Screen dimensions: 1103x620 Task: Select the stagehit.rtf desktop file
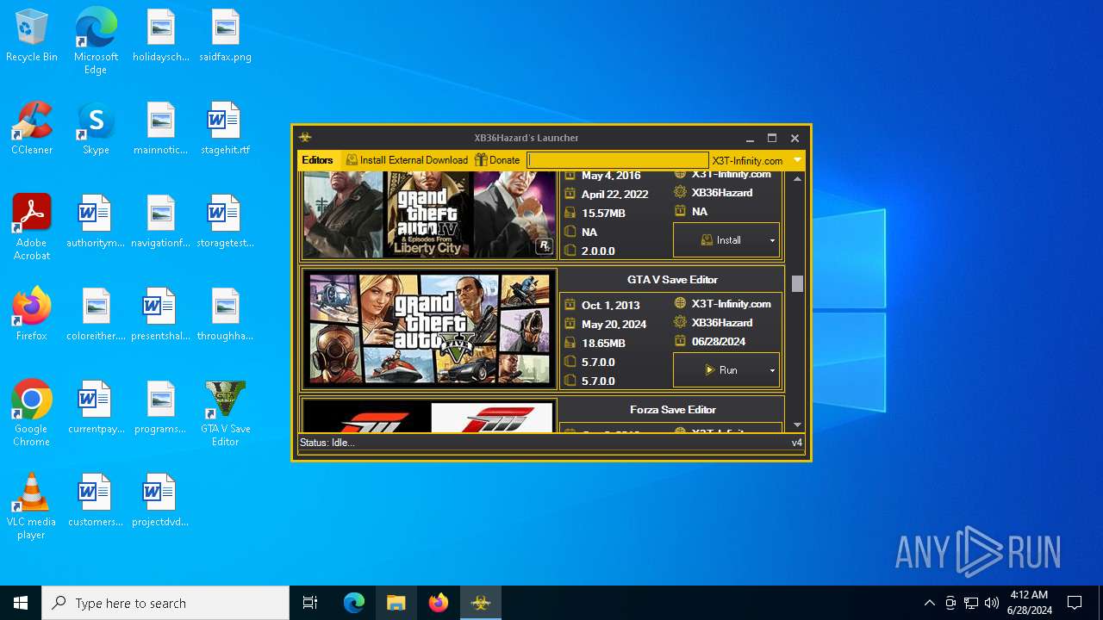tap(225, 129)
